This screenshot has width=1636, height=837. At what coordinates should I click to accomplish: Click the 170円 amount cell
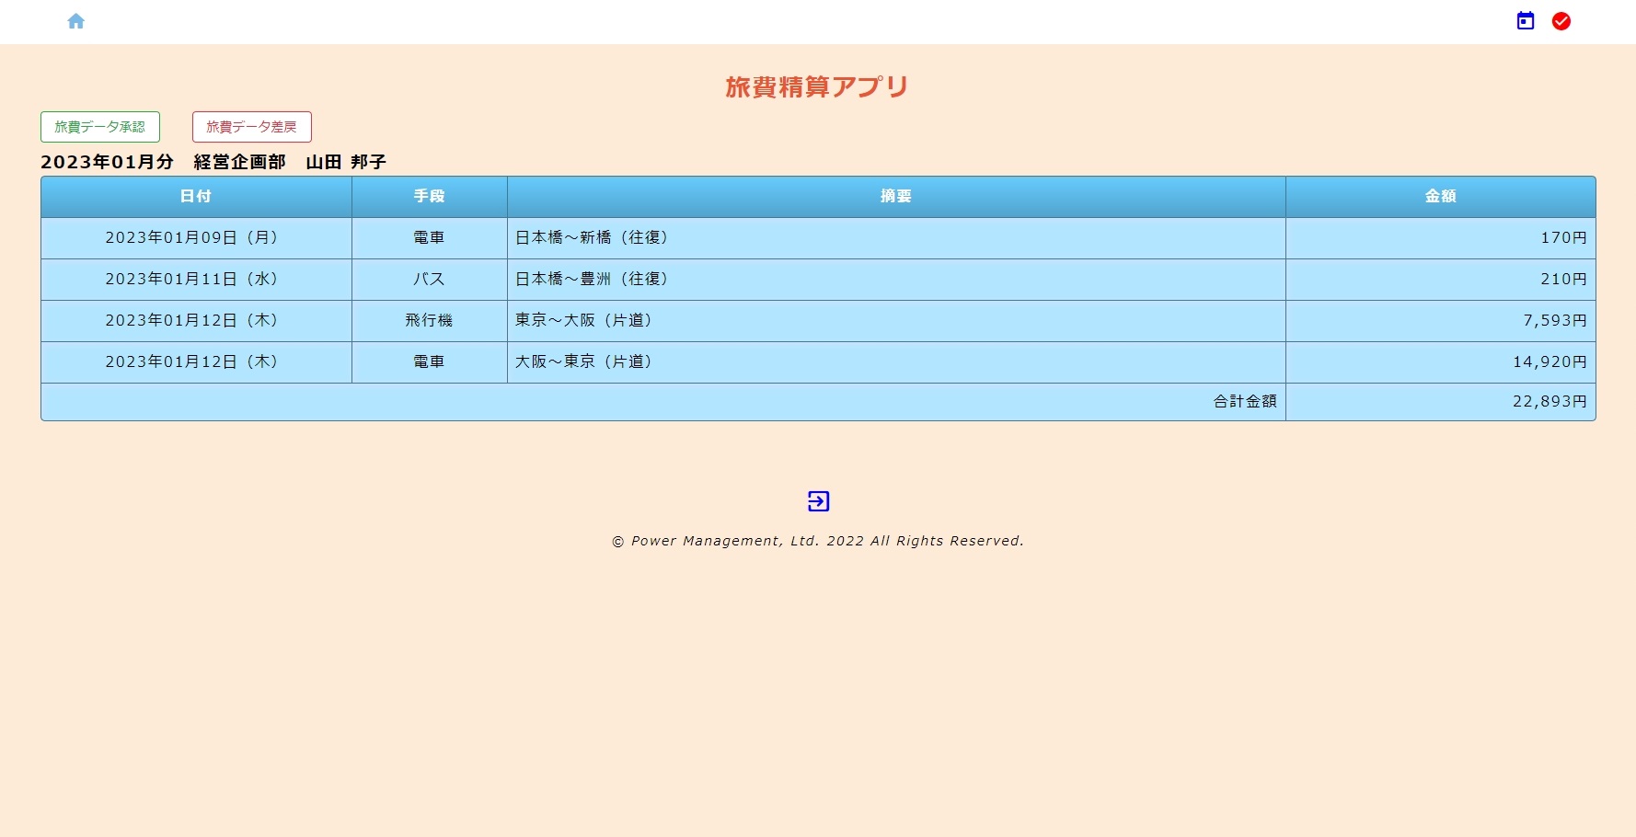(1441, 238)
